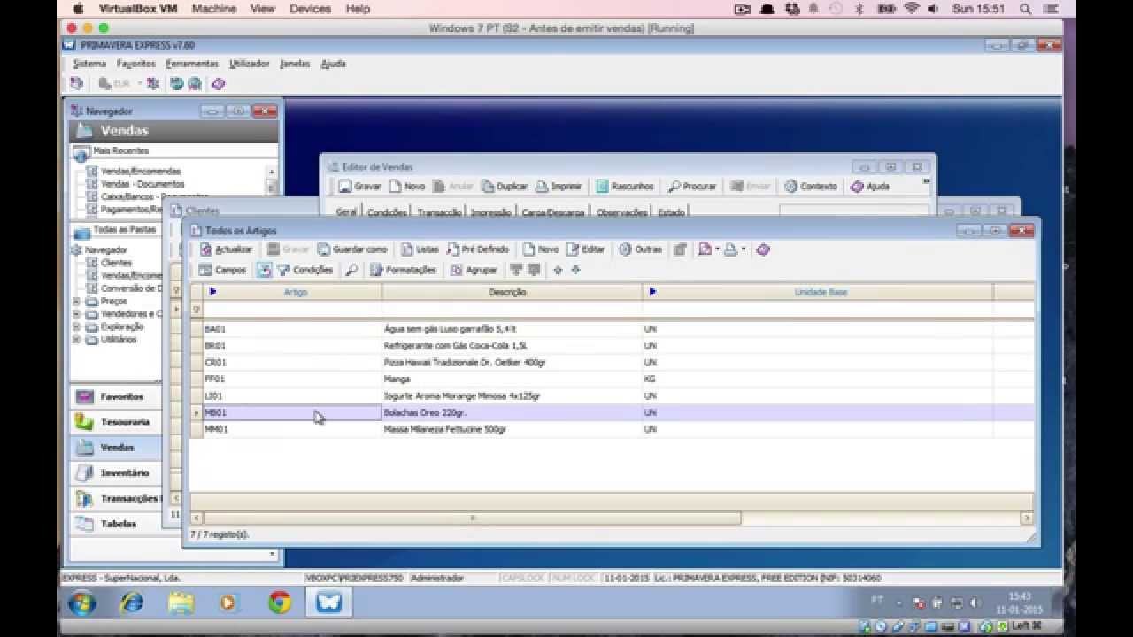This screenshot has height=637, width=1133.
Task: Open the dropdown at bottom of Navegador panel
Action: (x=272, y=554)
